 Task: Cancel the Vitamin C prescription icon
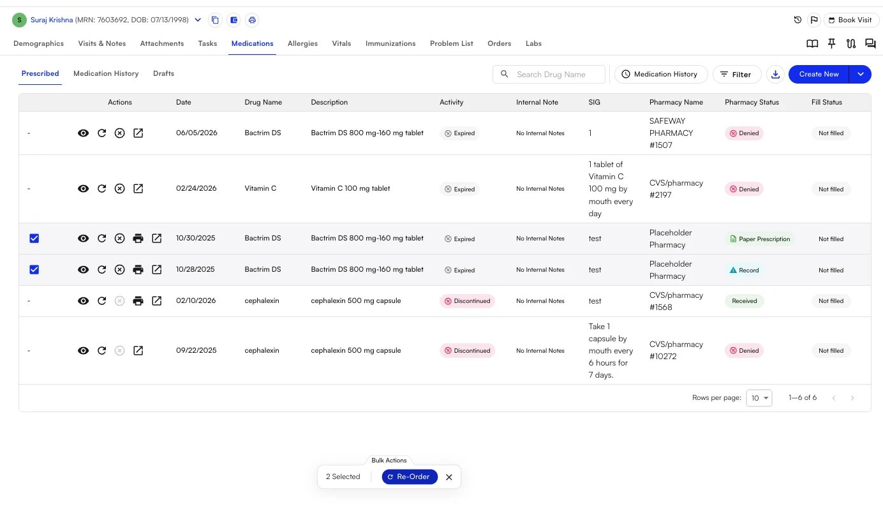(119, 189)
